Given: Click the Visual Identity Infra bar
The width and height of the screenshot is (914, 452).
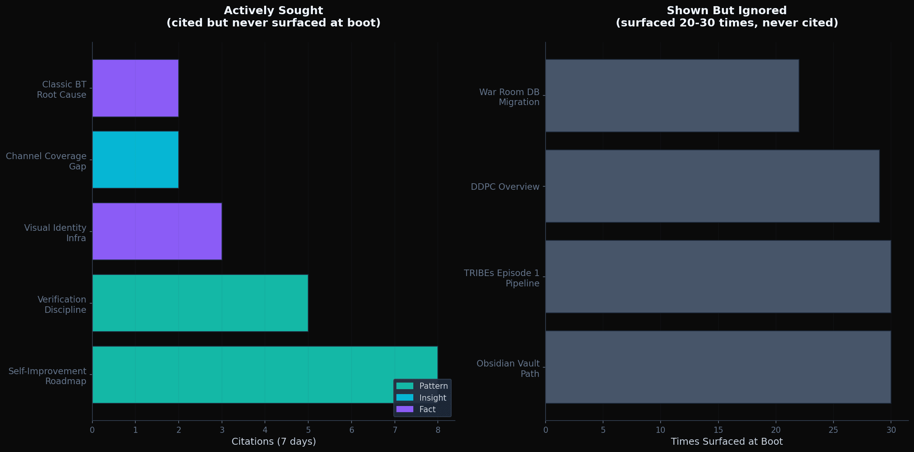Looking at the screenshot, I should pyautogui.click(x=157, y=231).
